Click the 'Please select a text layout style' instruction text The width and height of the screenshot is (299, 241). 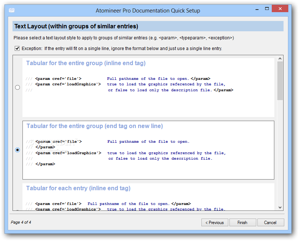[x=124, y=38]
